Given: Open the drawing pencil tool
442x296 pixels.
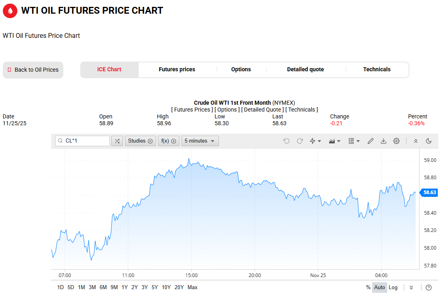Looking at the screenshot, I should 371,141.
